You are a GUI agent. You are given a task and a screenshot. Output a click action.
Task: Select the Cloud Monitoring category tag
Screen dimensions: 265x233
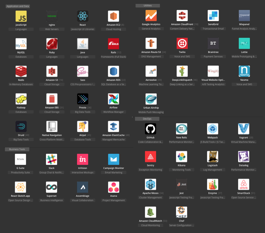(151, 225)
